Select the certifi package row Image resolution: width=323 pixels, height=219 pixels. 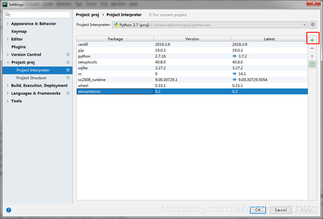(192, 44)
